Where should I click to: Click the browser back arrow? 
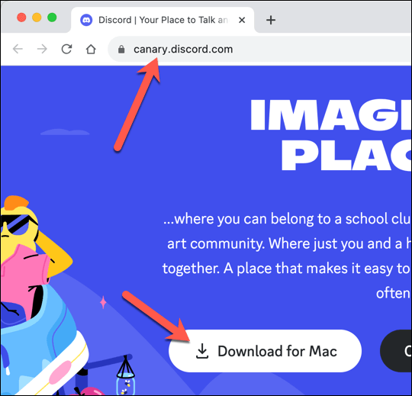tap(18, 49)
